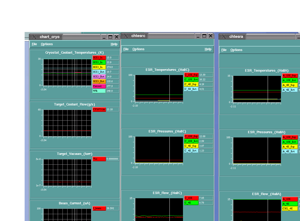The image size is (300, 221).
Task: Select the yellow HX3_In legend swatch
Action: coord(99,67)
